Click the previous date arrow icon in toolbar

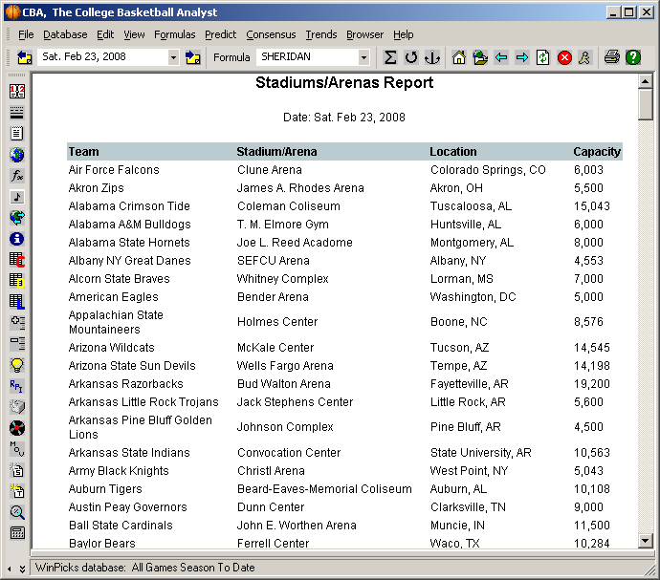point(25,57)
